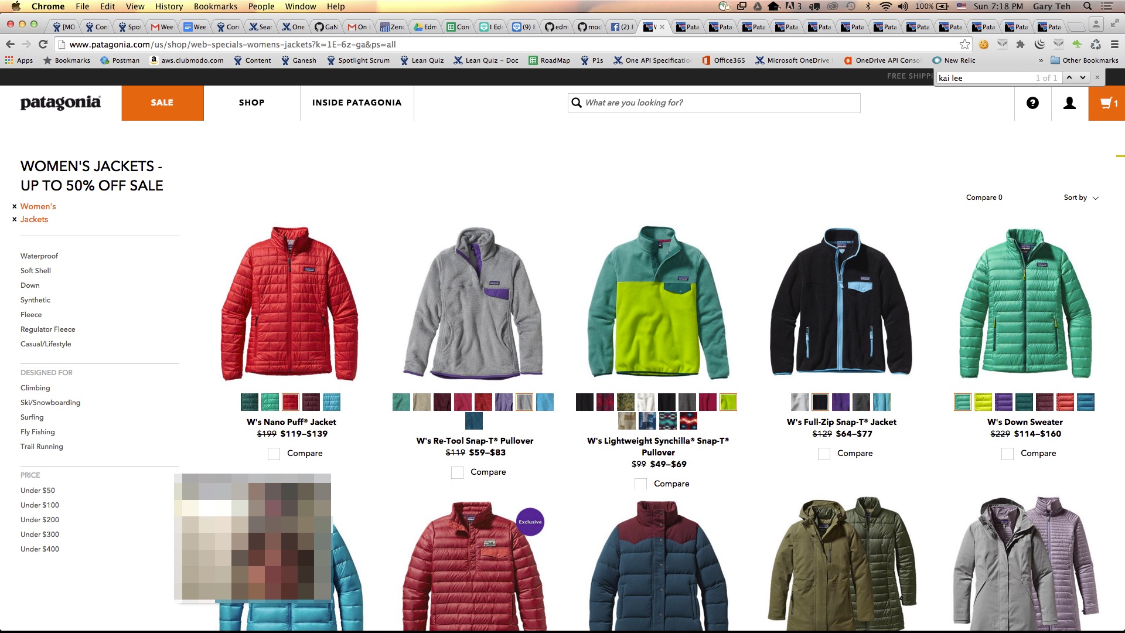Check Compare for Lightweight Synchilla Snap-T Pullover
Screen dimensions: 1125x633
[x=640, y=484]
